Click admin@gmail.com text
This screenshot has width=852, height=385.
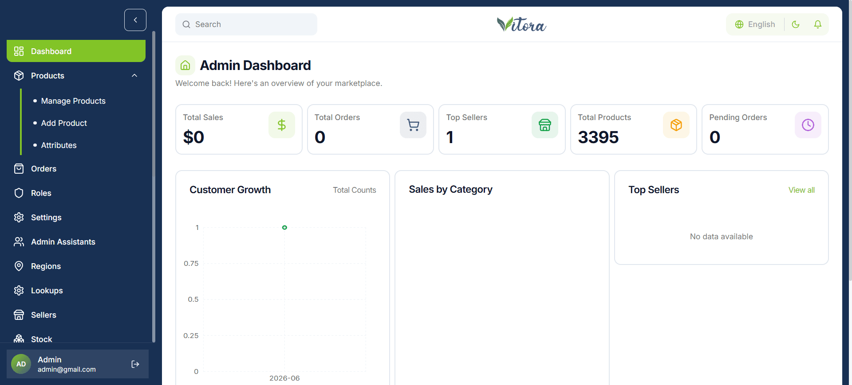67,369
